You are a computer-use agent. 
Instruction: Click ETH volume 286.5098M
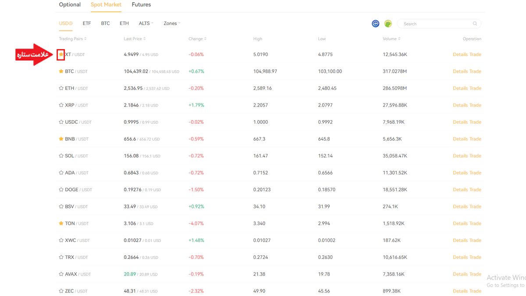click(395, 88)
